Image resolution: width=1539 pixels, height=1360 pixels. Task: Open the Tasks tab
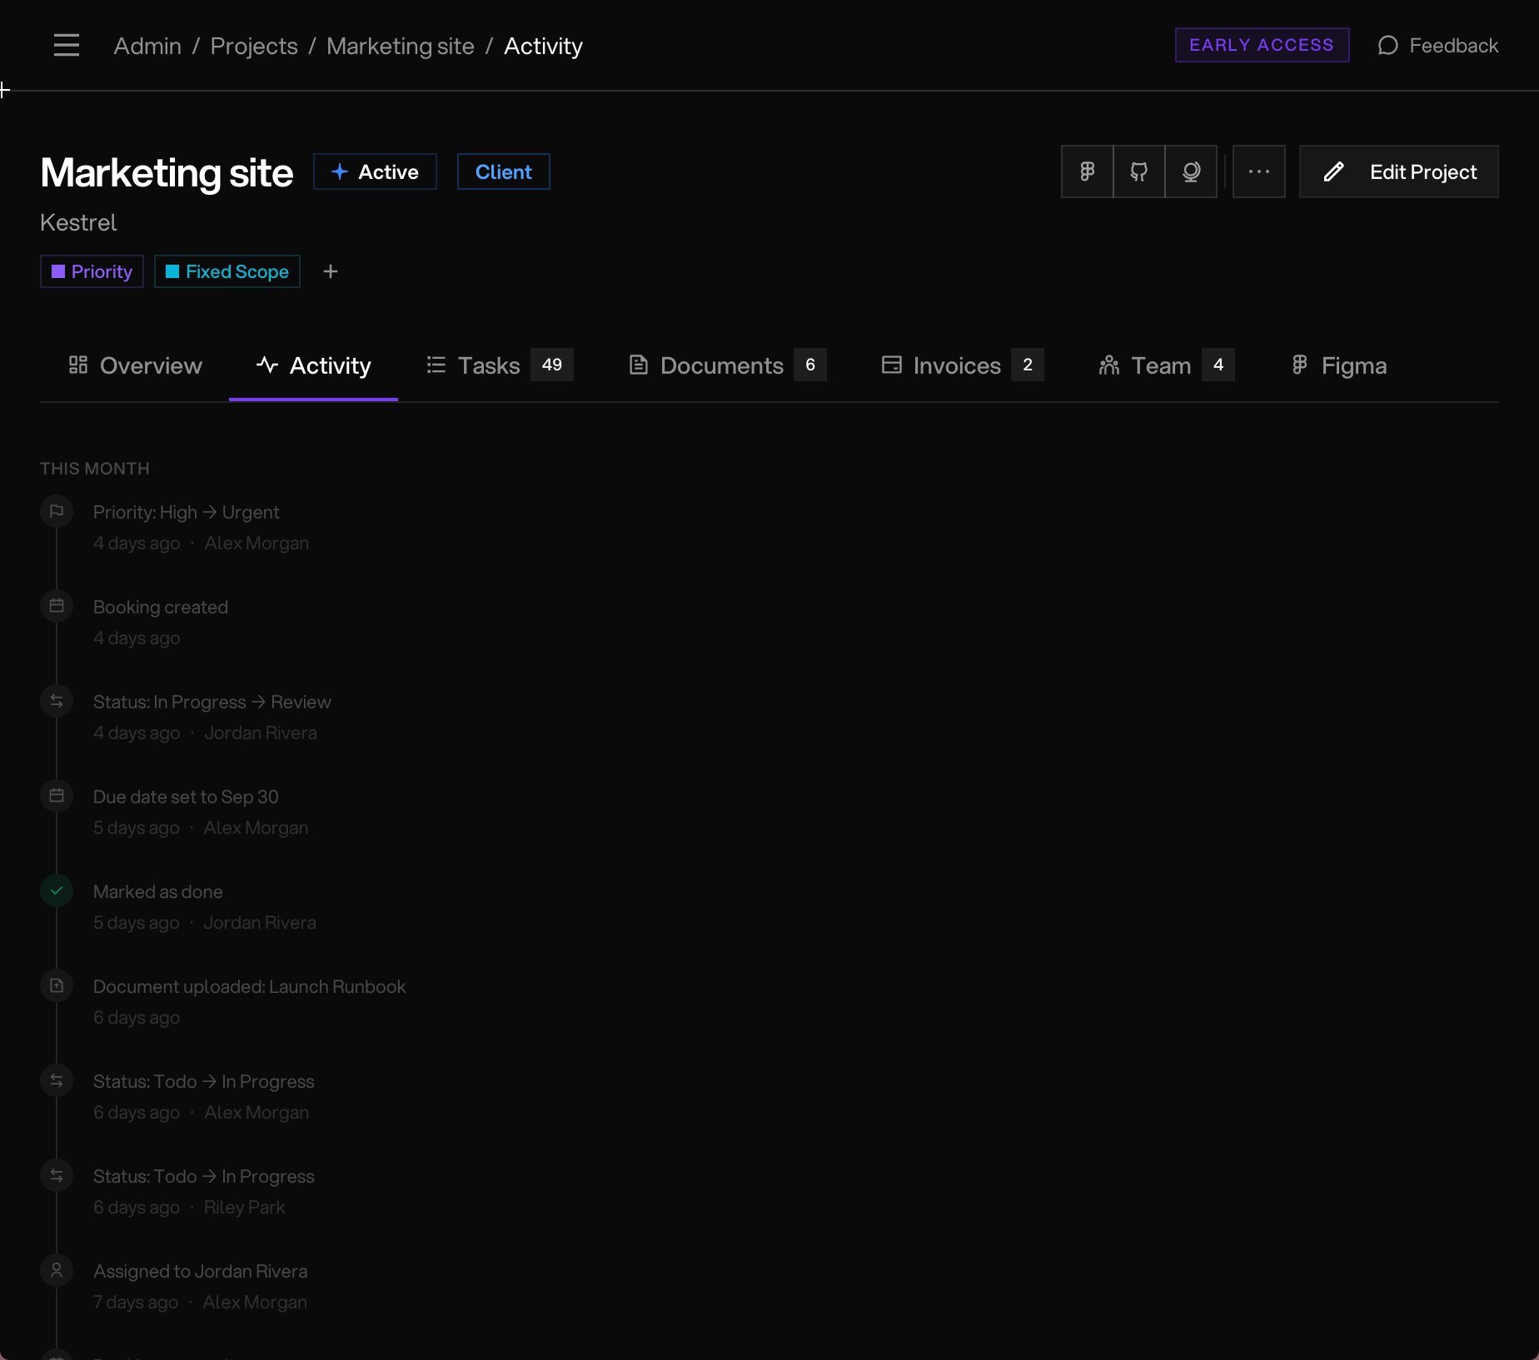pos(500,365)
